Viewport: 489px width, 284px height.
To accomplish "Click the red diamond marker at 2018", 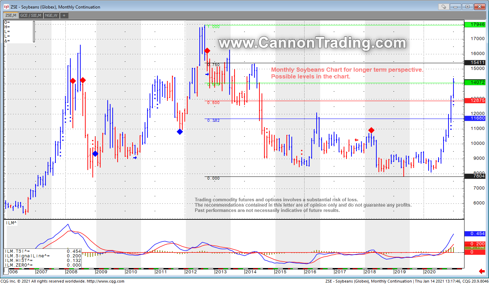I will [x=371, y=130].
